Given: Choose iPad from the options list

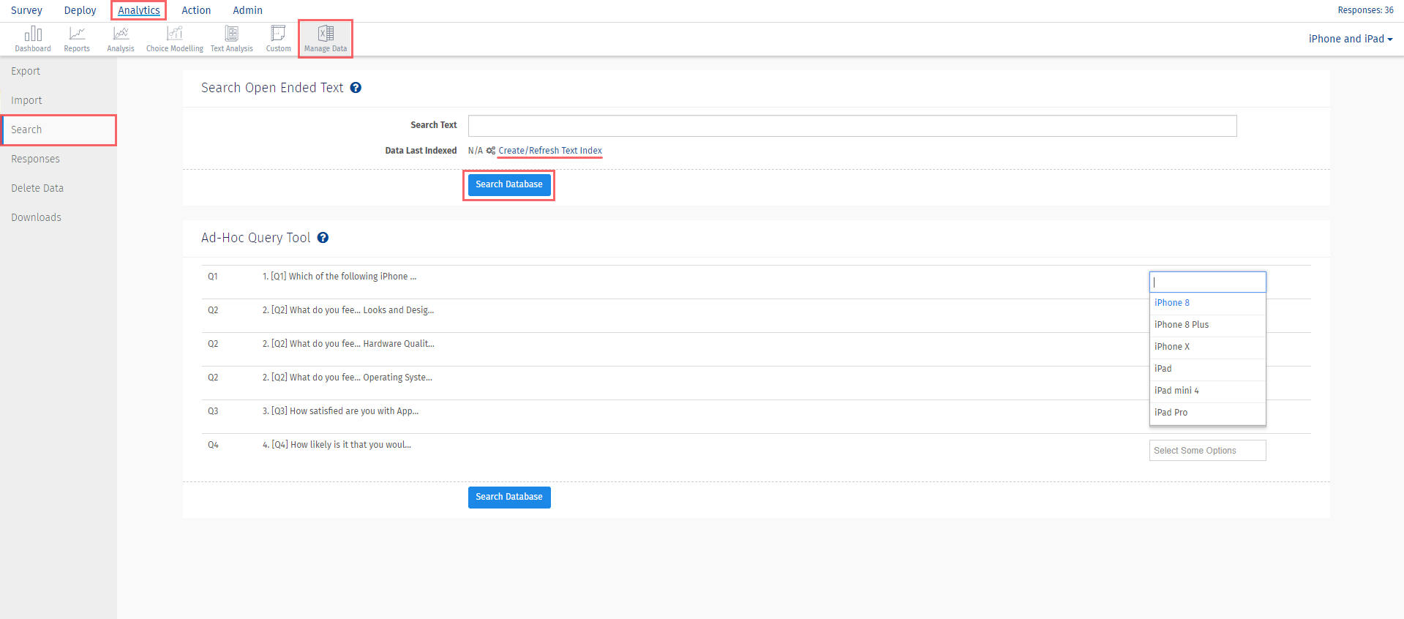Looking at the screenshot, I should (1207, 369).
